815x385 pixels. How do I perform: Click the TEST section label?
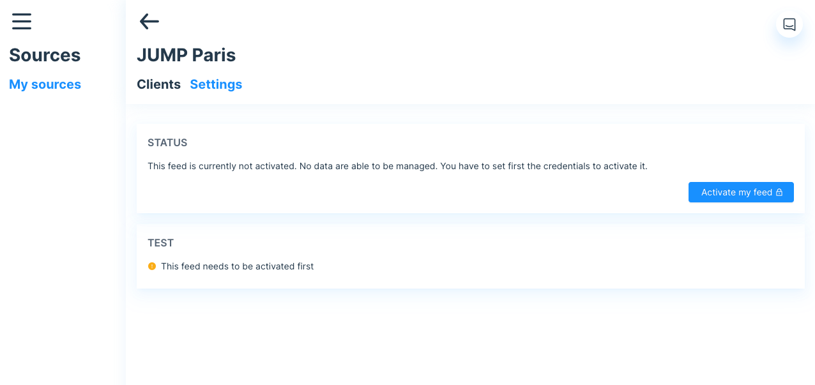coord(160,243)
